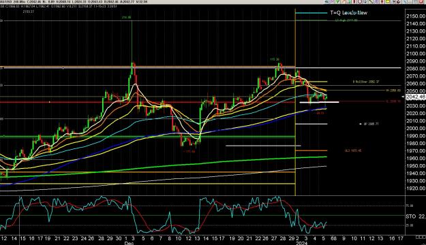The height and width of the screenshot is (245, 426).
Task: Click the 2020.00 price axis label
Action: [x=416, y=114]
